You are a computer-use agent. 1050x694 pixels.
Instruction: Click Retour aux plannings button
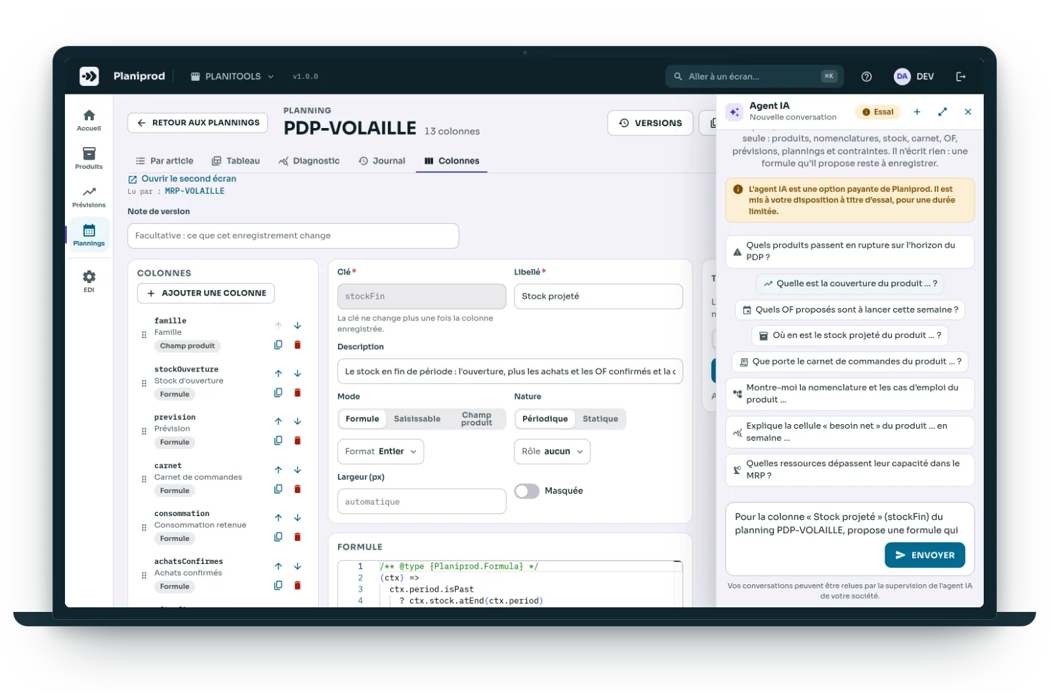click(198, 123)
